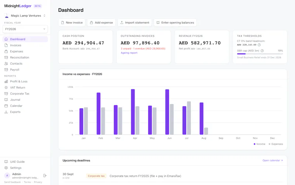Image resolution: width=295 pixels, height=185 pixels.
Task: Expand the Magic Lamp Ventures company switcher
Action: pos(25,15)
